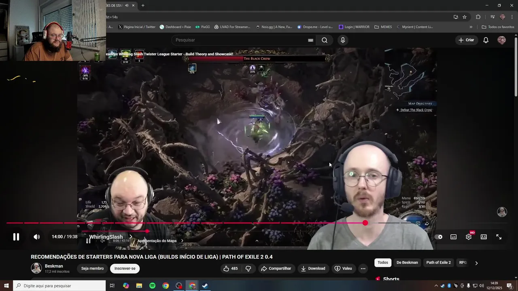Open the Login | WARRIOR bookmark
Screen dimensions: 518x291
[x=354, y=27]
